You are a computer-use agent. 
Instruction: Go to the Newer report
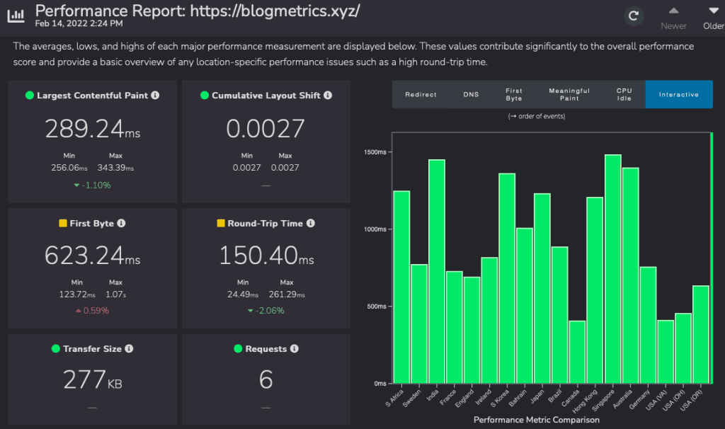click(x=673, y=18)
